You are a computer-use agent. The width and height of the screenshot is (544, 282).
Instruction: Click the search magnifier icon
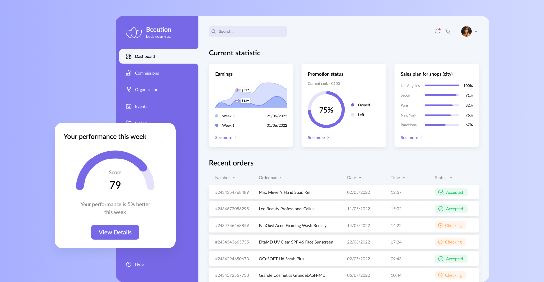click(x=214, y=31)
